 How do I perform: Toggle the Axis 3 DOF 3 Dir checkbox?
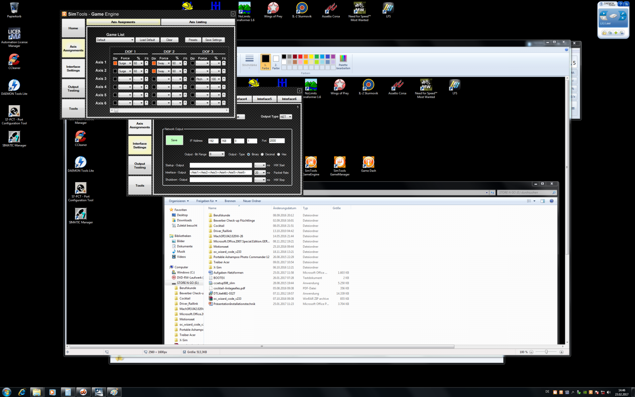pos(192,79)
